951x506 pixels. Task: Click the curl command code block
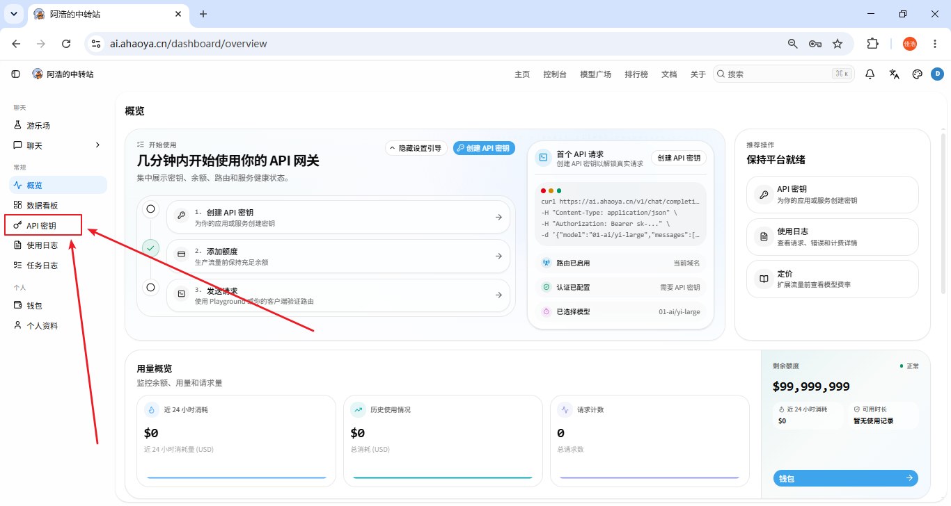[x=621, y=215]
